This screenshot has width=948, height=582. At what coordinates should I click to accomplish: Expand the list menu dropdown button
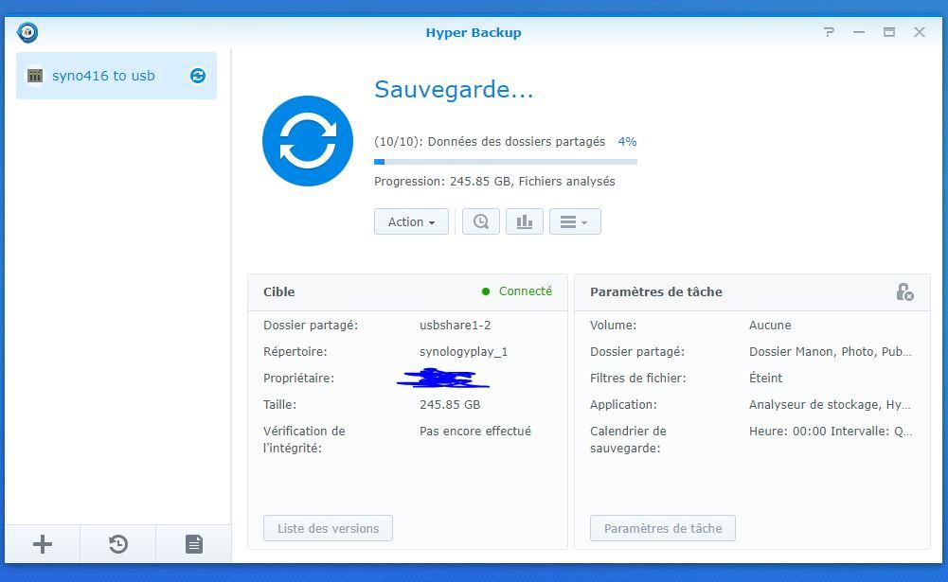[575, 221]
